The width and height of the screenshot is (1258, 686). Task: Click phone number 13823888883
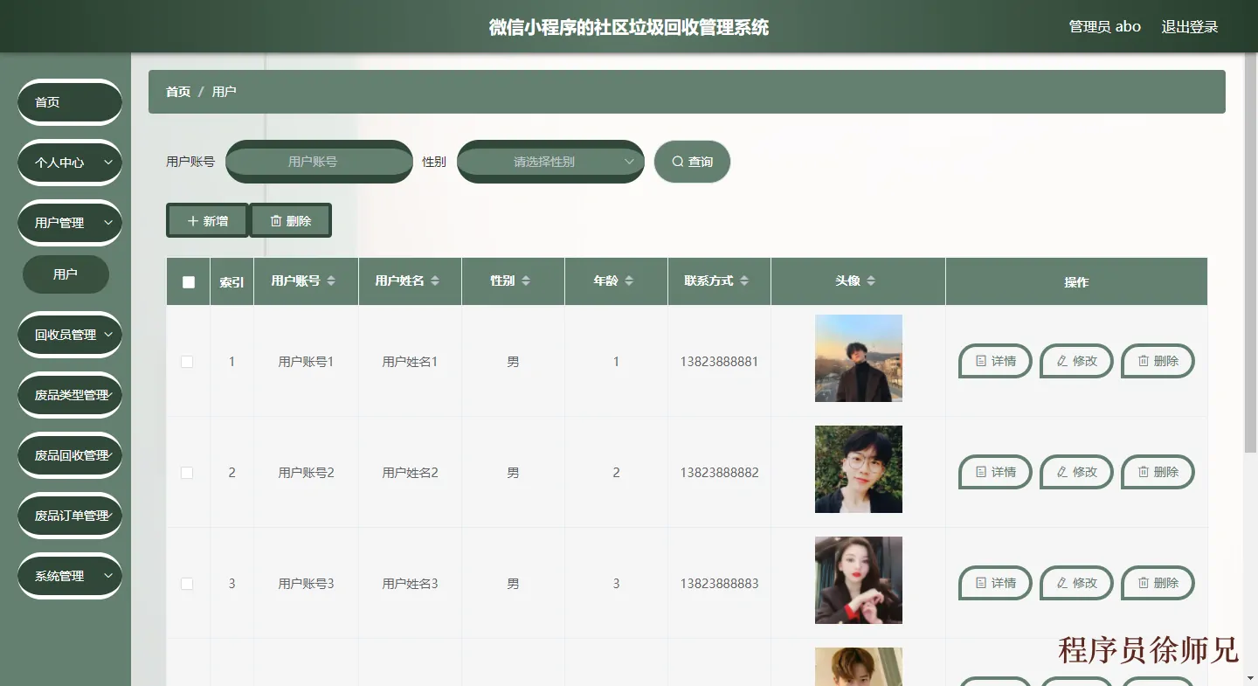[719, 584]
